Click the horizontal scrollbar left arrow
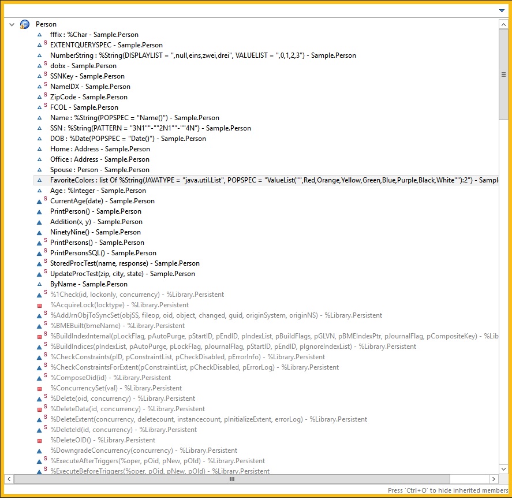Image resolution: width=512 pixels, height=499 pixels. tap(9, 479)
